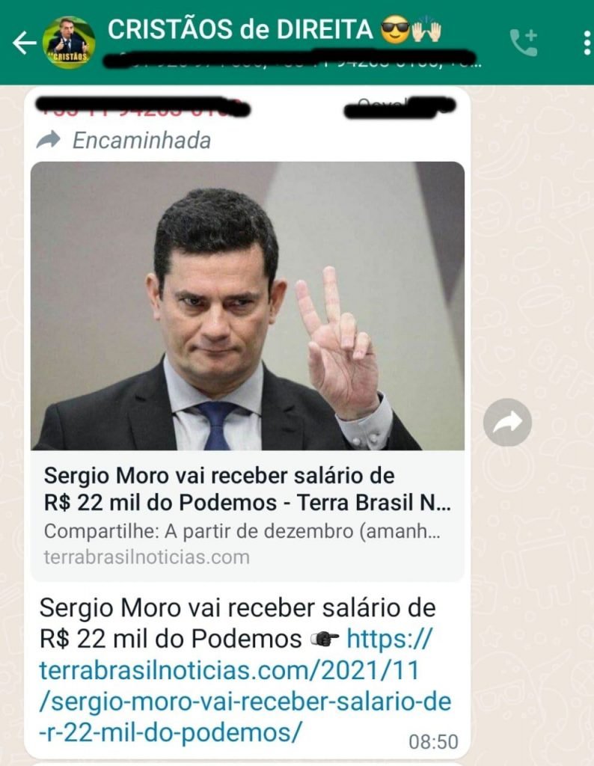This screenshot has height=766, width=594.
Task: Open the link preview headline about Podemos salary
Action: 247,489
